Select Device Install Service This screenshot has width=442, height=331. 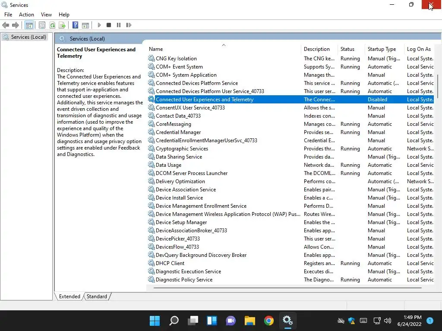coord(290,197)
